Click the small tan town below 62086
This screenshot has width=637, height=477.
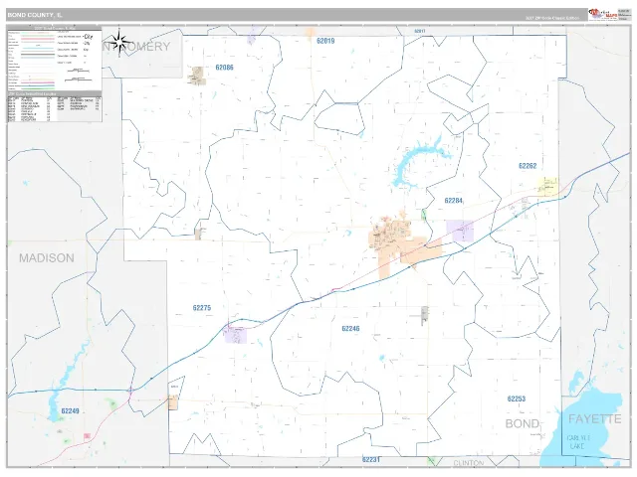(x=197, y=76)
